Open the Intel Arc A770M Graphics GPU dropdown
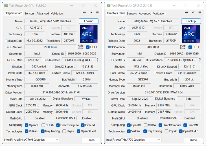Screen dimensions: 206x146 (x=31, y=140)
